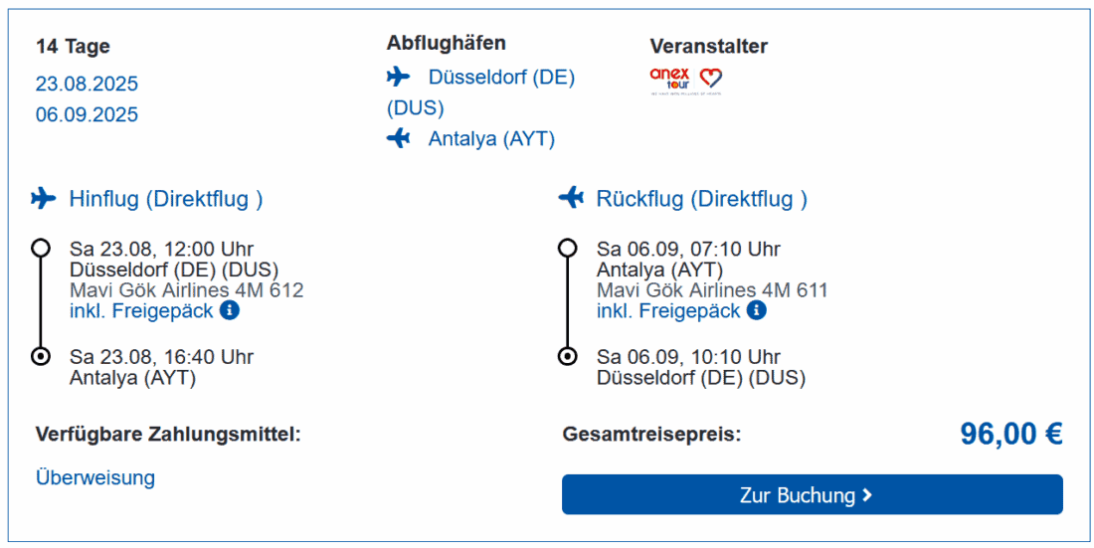Click the Hinflug airplane icon

(x=44, y=199)
